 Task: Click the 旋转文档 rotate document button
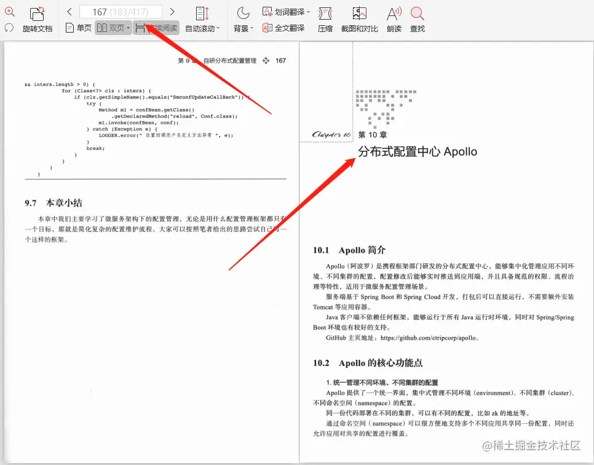pos(37,20)
